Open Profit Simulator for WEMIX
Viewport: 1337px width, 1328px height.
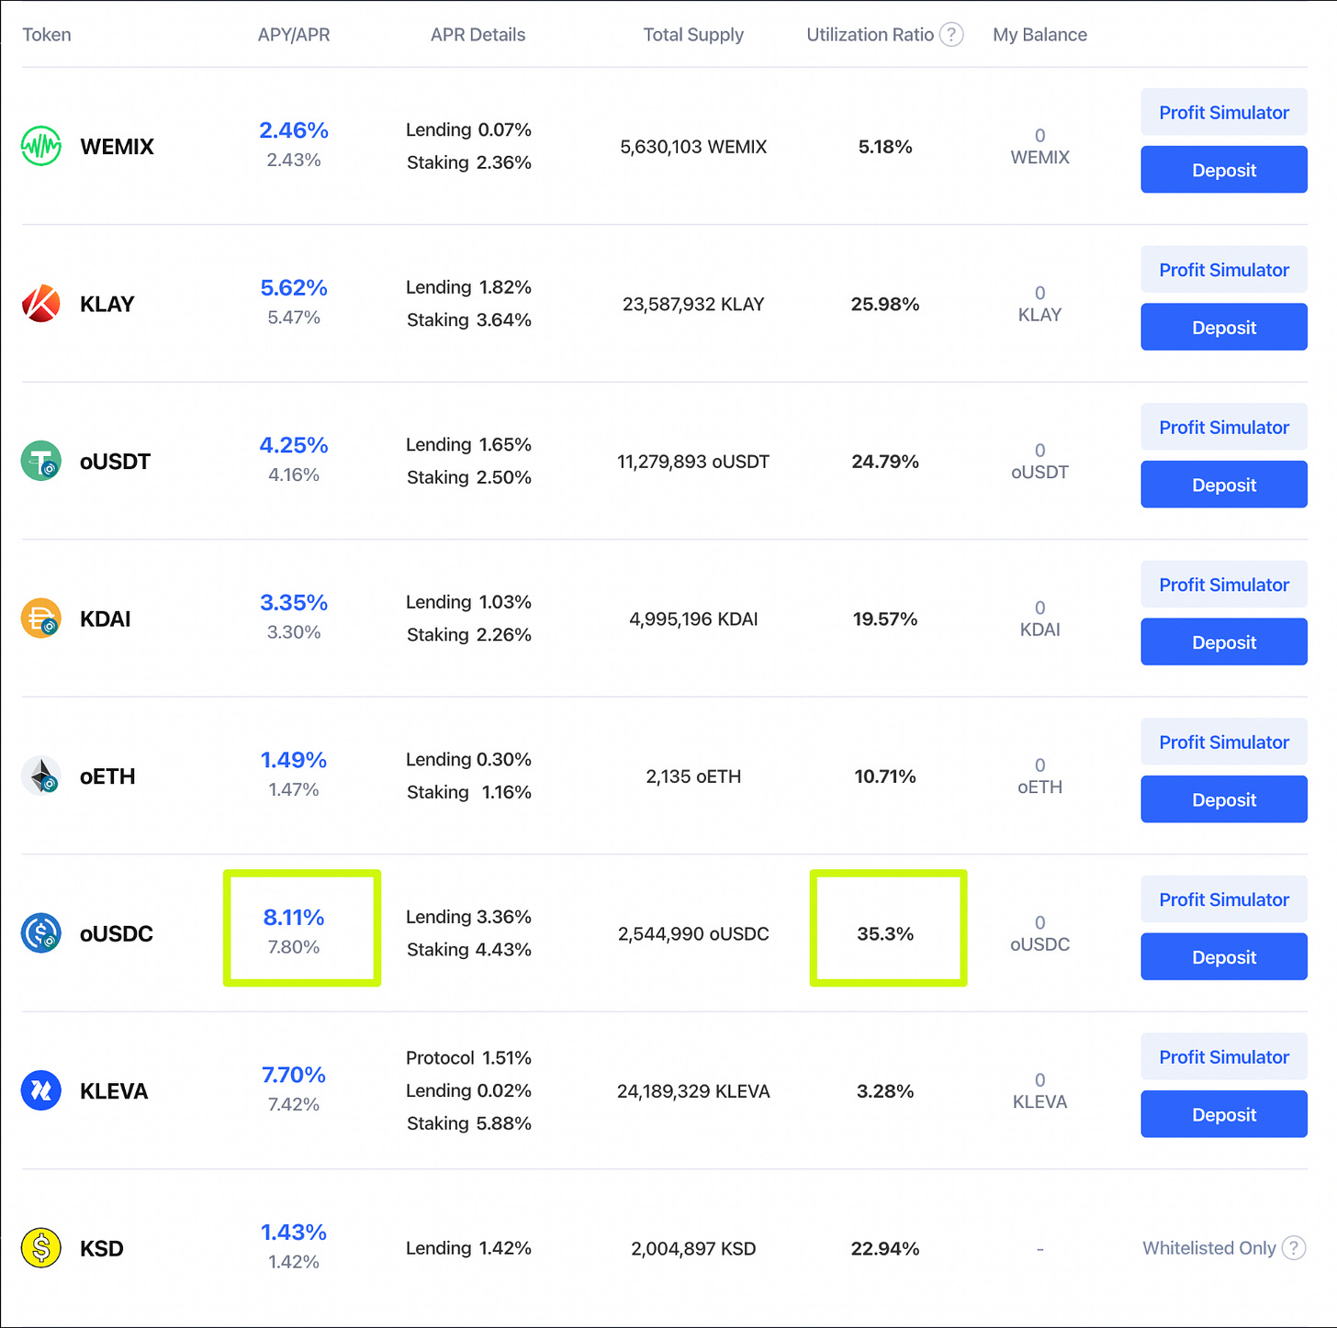click(x=1224, y=112)
